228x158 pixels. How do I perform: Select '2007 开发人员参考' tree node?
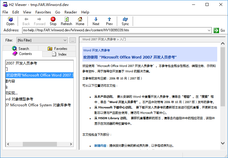coord(22,63)
